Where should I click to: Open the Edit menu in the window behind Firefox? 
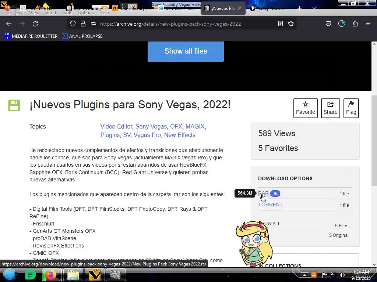tap(20, 13)
